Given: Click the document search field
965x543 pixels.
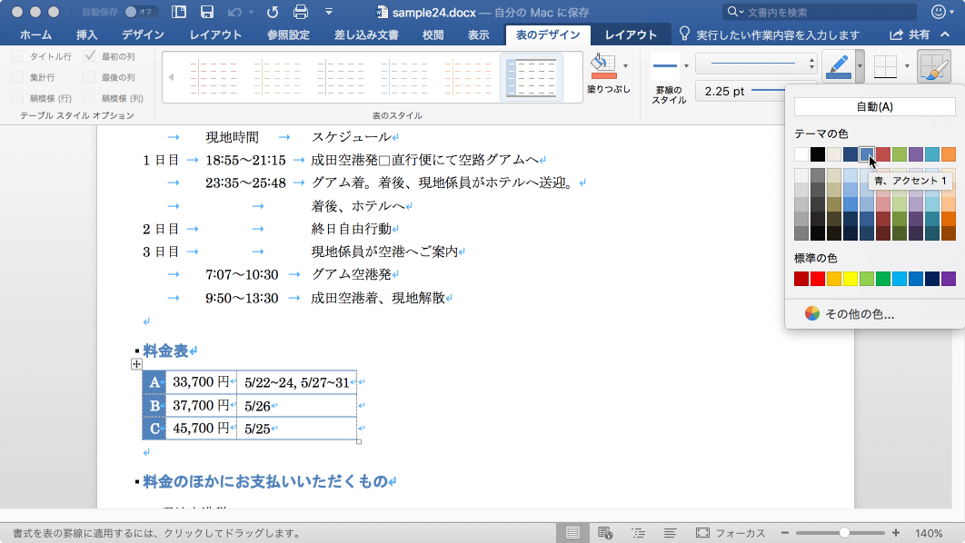Looking at the screenshot, I should click(x=819, y=12).
